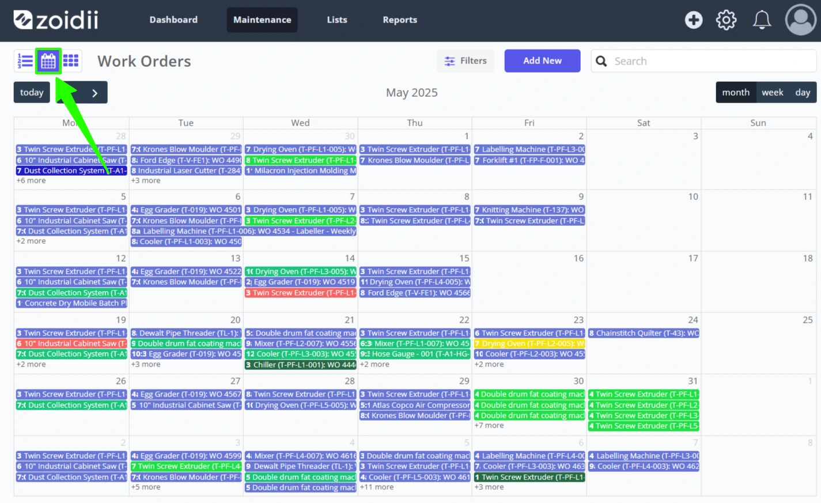The width and height of the screenshot is (821, 503).
Task: Expand '+11 more' on Thursday June 5
Action: (377, 487)
